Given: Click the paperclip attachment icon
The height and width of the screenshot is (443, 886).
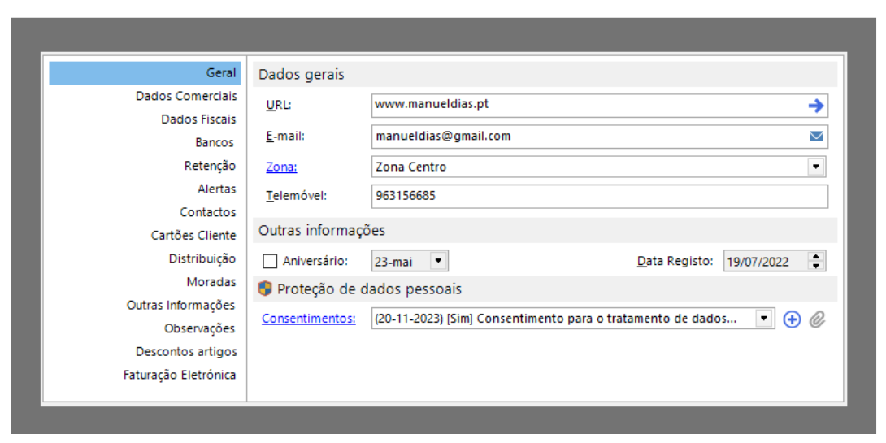Looking at the screenshot, I should 817,319.
